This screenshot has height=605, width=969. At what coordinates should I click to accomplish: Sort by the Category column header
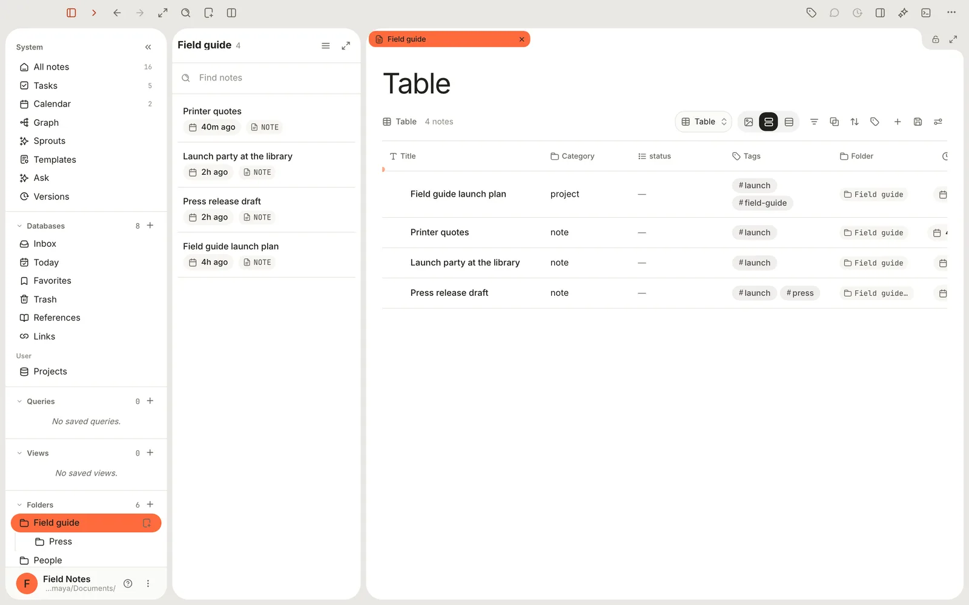pos(572,156)
